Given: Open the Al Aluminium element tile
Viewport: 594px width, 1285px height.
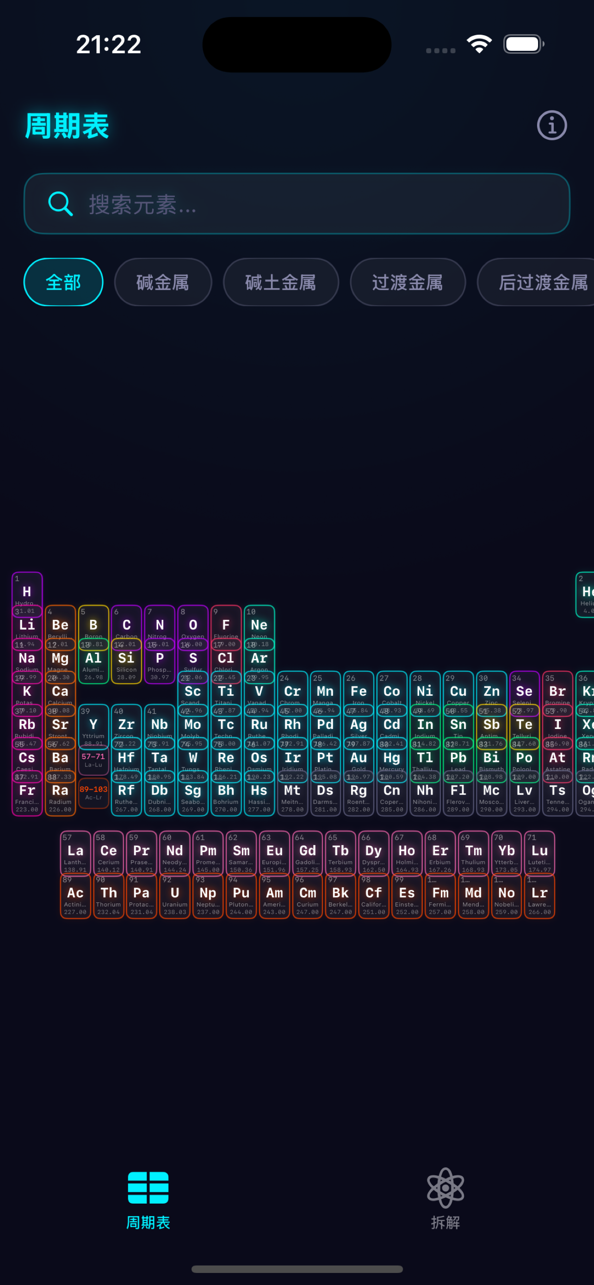Looking at the screenshot, I should point(93,661).
